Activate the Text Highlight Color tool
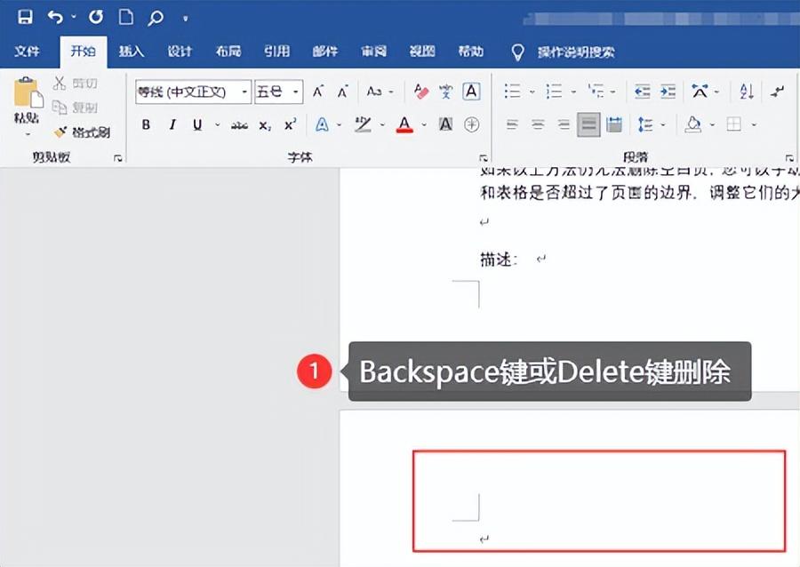The height and width of the screenshot is (567, 800). (x=363, y=124)
